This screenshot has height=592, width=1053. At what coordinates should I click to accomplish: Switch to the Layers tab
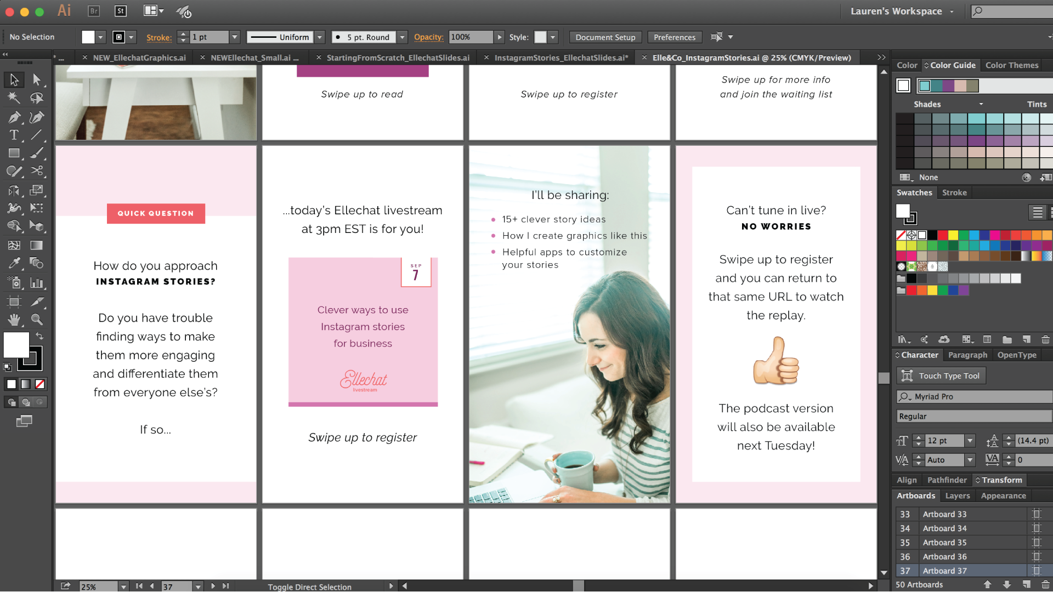(955, 495)
